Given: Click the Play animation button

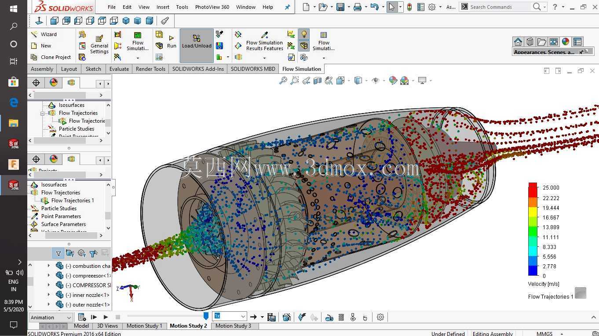Looking at the screenshot, I should click(106, 317).
